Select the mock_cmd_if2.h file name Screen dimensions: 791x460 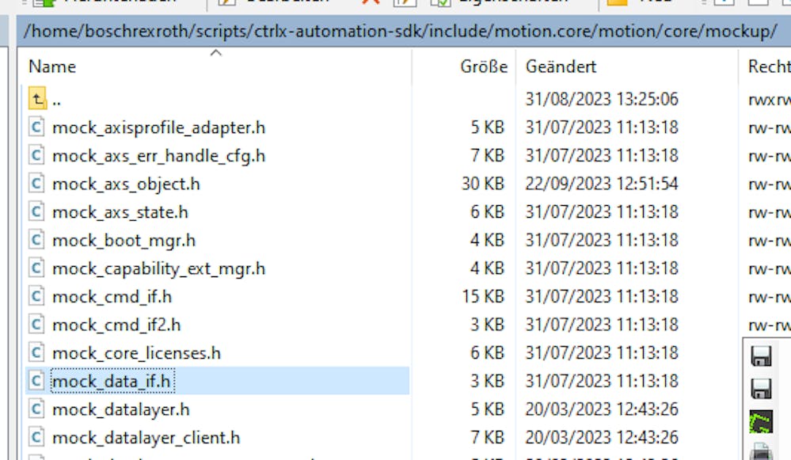(116, 325)
